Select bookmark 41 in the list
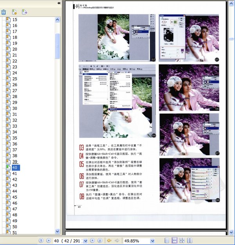Image resolution: width=235 pixels, height=245 pixels. tap(15, 173)
